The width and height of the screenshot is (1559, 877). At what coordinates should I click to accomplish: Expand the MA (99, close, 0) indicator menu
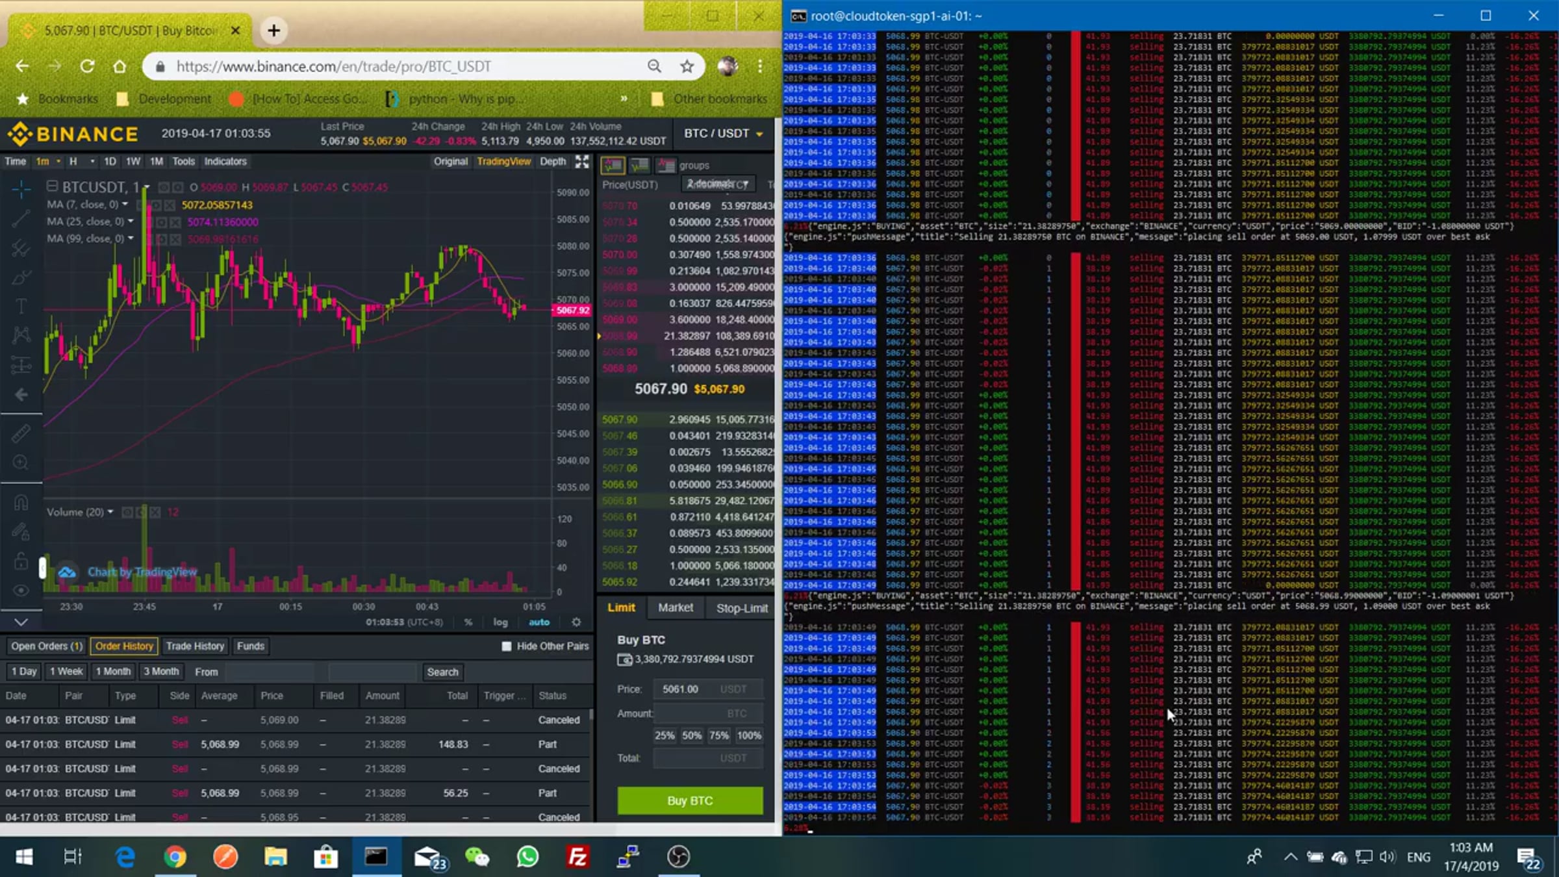tap(131, 238)
